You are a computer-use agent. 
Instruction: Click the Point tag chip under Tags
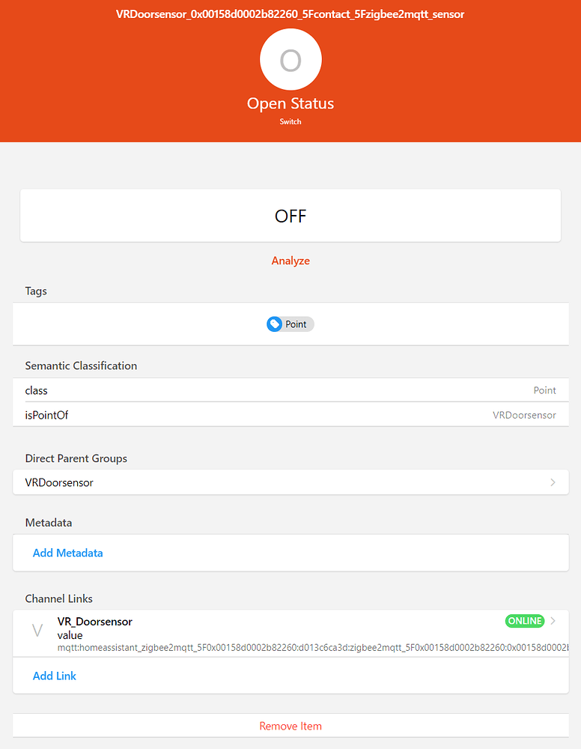coord(290,324)
